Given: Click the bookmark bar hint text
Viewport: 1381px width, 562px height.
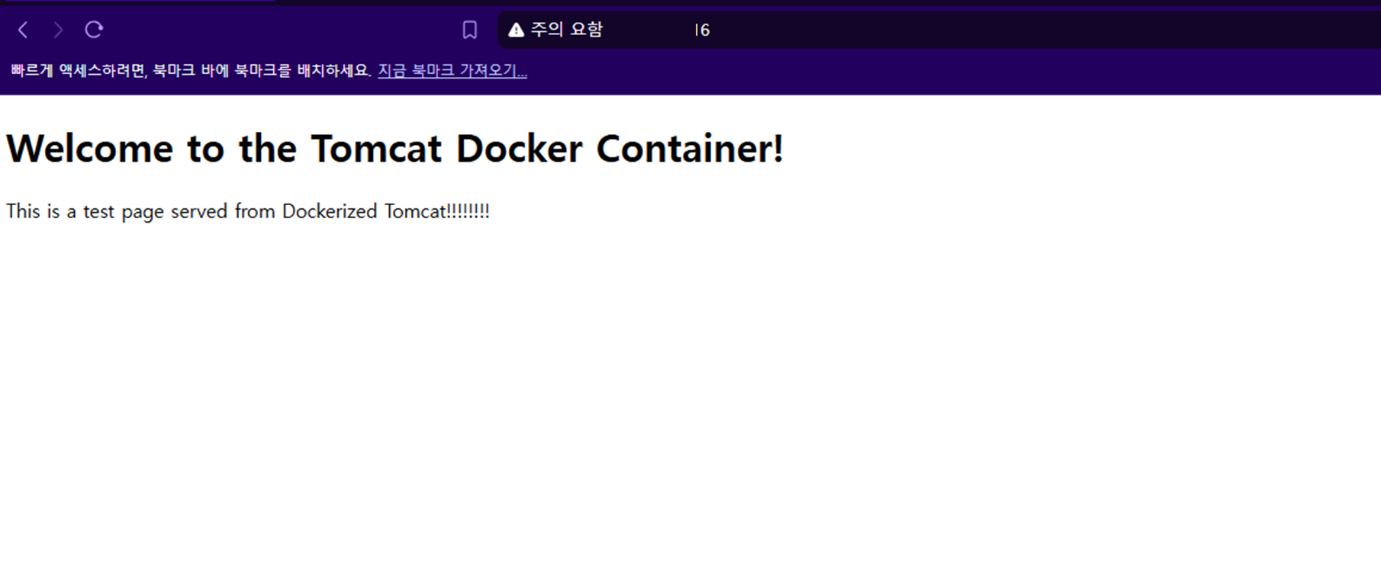Looking at the screenshot, I should (191, 70).
